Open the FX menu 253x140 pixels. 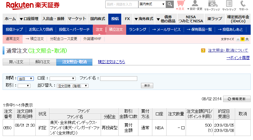127,19
